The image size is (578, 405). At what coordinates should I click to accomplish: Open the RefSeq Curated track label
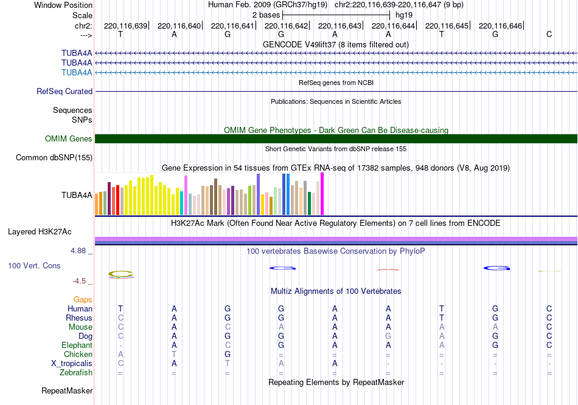[64, 91]
